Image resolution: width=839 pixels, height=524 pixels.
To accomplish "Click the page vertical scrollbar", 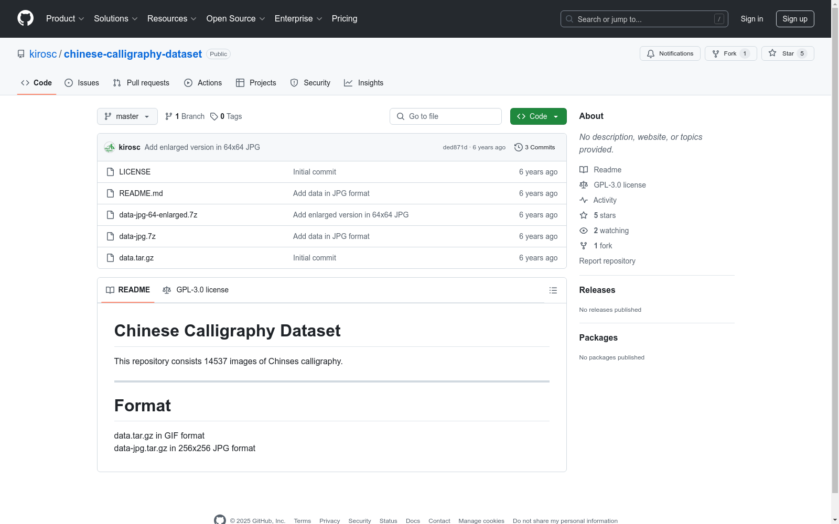I will click(x=835, y=252).
